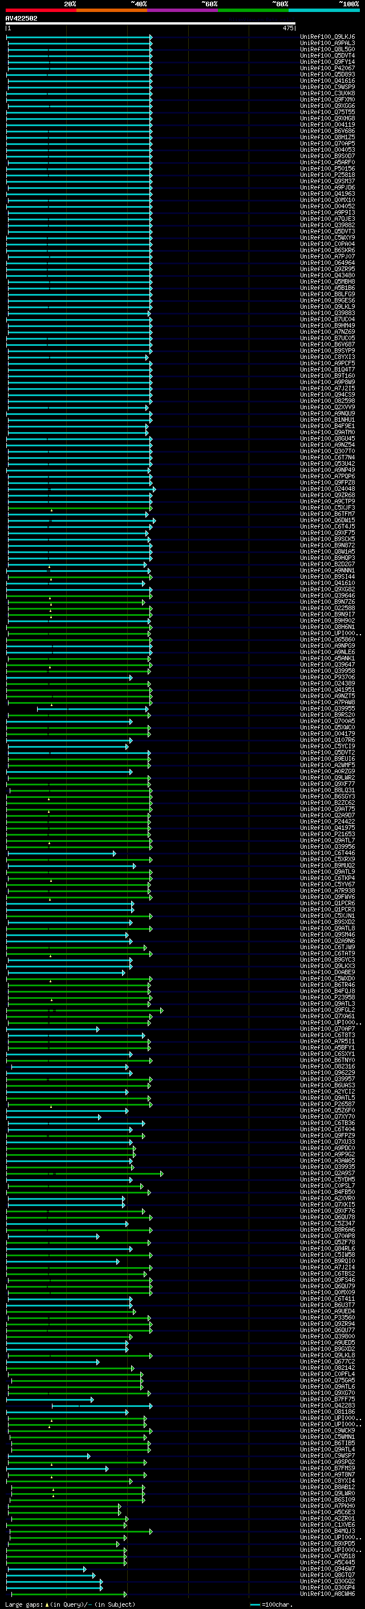Select hit UniRef100_P42067

point(327,68)
